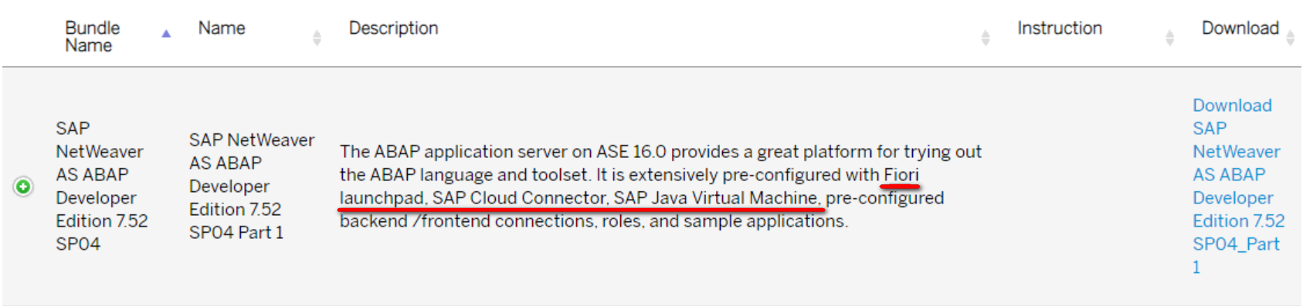
Task: Open Download SAP NetWeaver AS ABAP link
Action: coord(1238,187)
